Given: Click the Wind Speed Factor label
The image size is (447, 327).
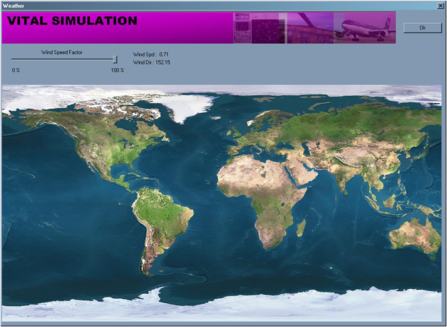Looking at the screenshot, I should pyautogui.click(x=62, y=53).
